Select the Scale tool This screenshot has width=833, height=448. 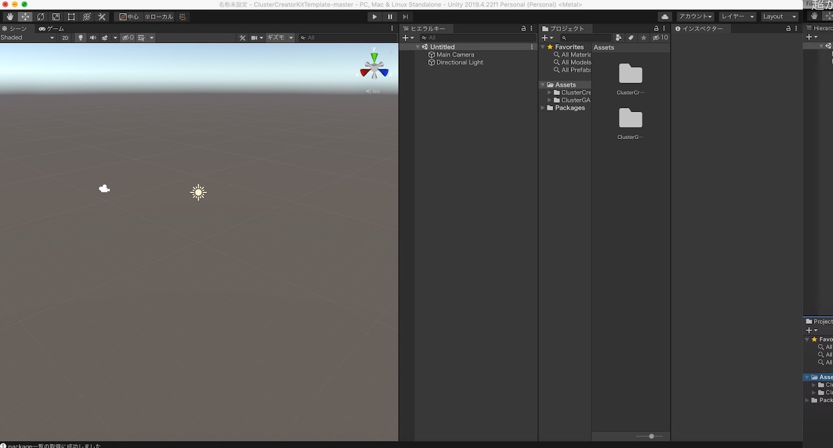point(55,16)
